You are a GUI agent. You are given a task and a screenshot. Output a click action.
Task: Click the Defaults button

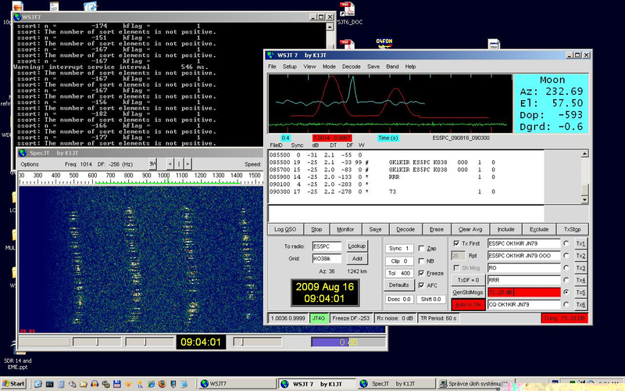[399, 285]
